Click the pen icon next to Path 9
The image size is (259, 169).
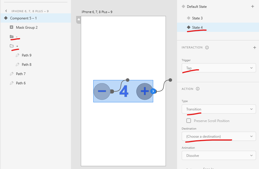(x=17, y=55)
